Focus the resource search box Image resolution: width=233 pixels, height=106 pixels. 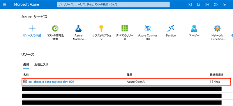pos(113,4)
